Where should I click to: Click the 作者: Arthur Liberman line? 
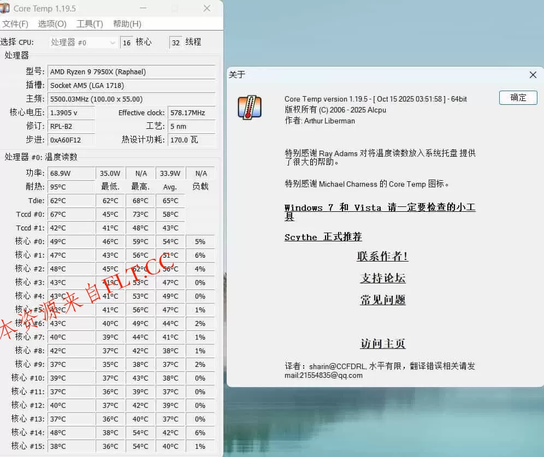pos(320,121)
